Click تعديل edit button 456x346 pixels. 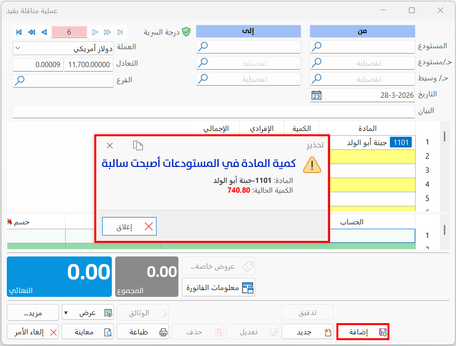click(x=252, y=332)
